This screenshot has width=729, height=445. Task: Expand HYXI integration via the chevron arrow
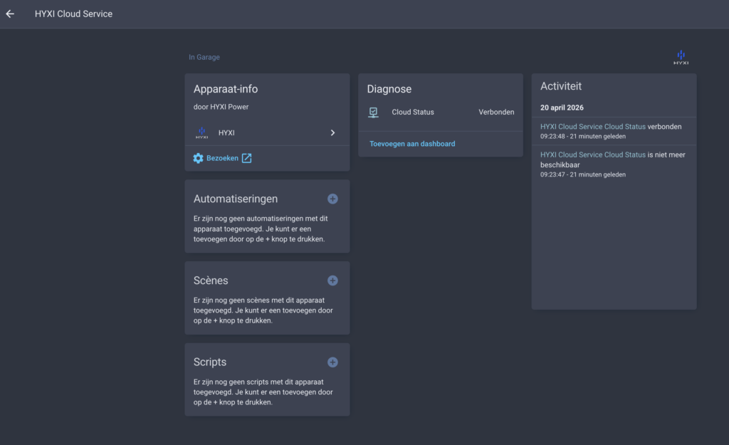332,132
